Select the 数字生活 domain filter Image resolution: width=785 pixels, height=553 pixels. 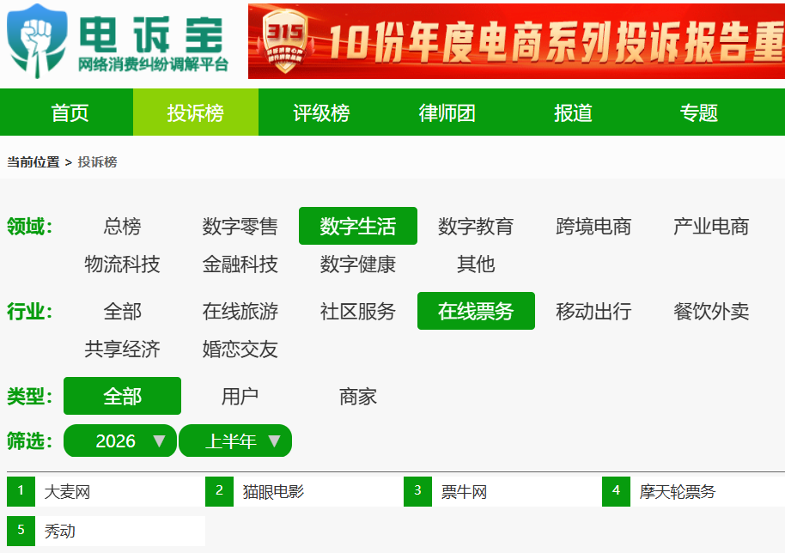(358, 226)
